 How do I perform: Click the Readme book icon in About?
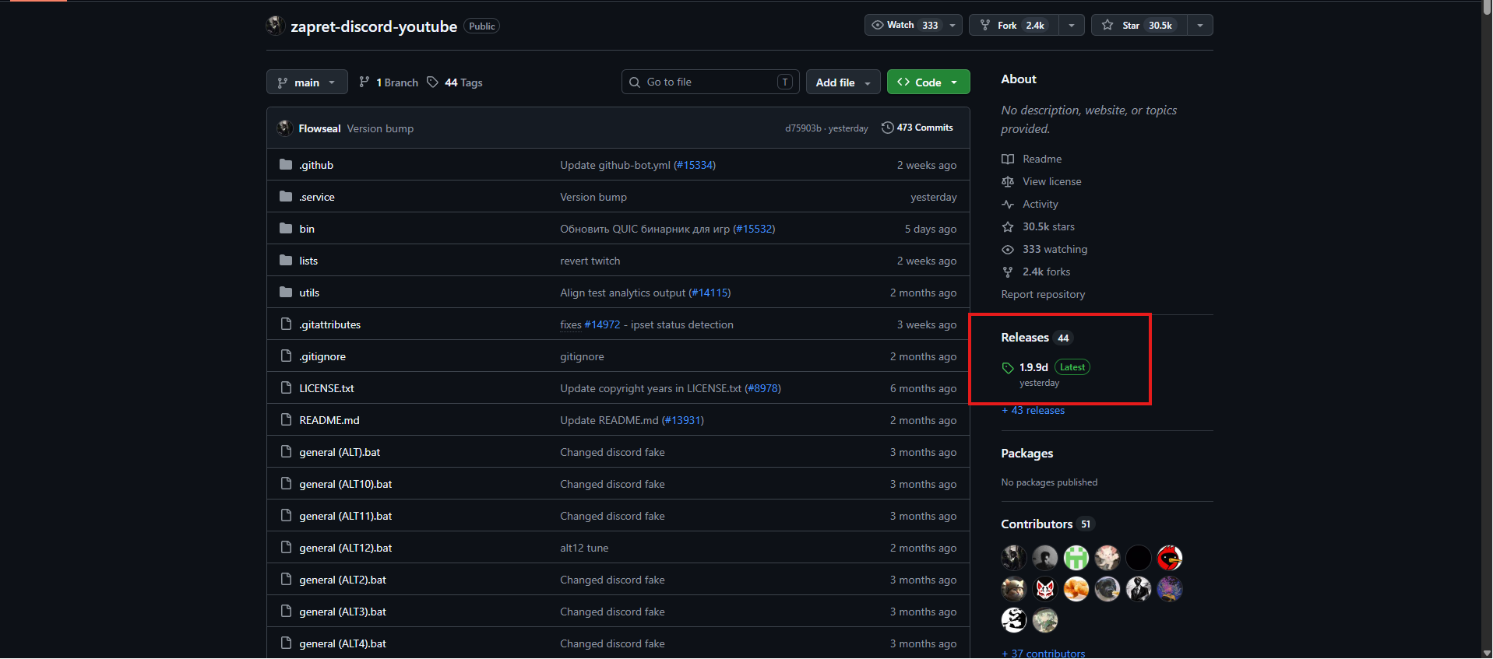pyautogui.click(x=1008, y=159)
